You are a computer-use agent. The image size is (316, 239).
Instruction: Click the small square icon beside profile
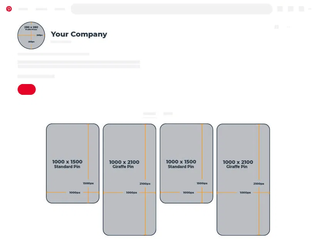point(277,27)
